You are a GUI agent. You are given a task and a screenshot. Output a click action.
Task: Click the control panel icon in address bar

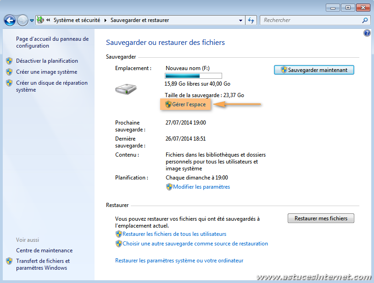(x=40, y=20)
